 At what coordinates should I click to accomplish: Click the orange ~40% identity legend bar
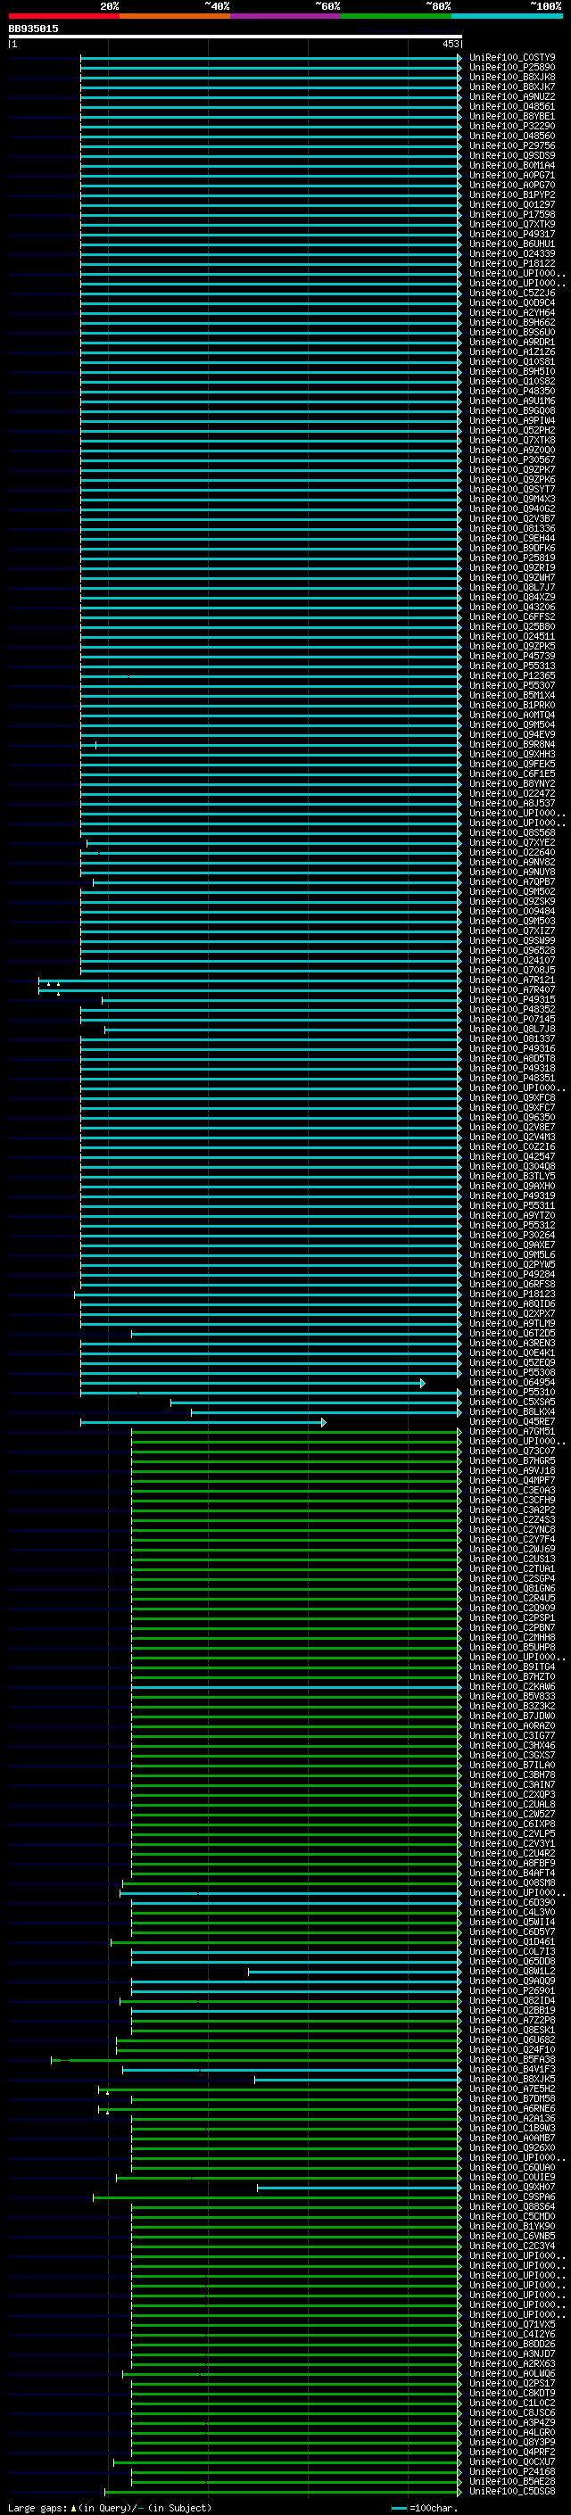click(175, 16)
